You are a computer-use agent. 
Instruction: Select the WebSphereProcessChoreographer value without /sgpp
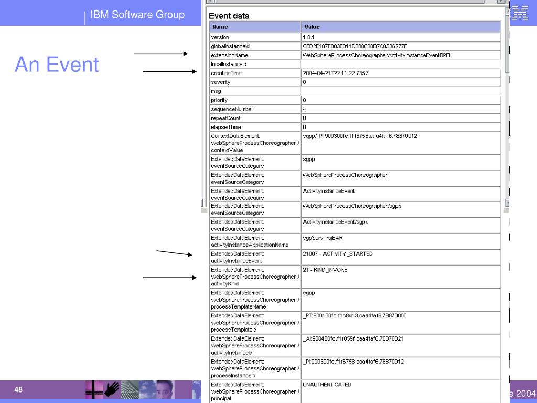click(345, 175)
